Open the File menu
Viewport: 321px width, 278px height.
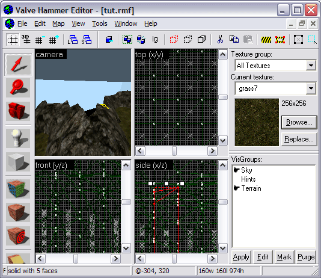pos(22,23)
